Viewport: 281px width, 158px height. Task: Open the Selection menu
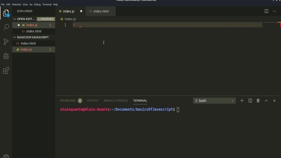pos(17,4)
